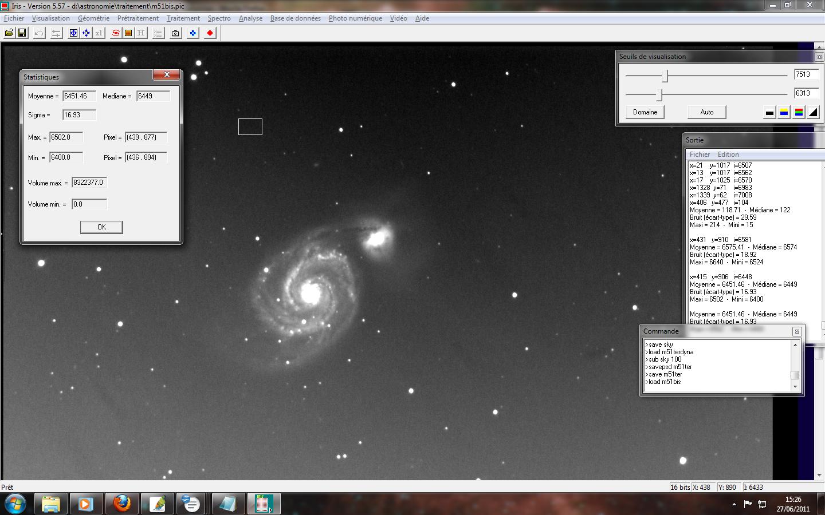Screen dimensions: 825x515
Task: Click the Volume min. field
Action: [89, 204]
